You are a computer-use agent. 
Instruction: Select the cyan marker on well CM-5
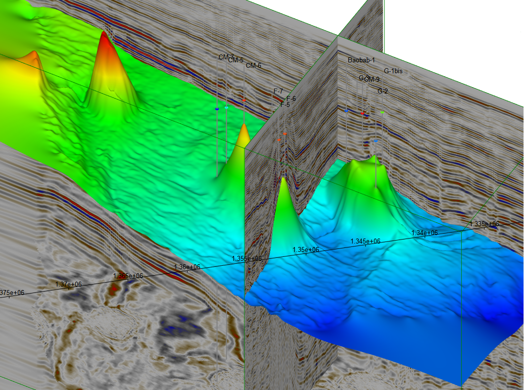(227, 107)
